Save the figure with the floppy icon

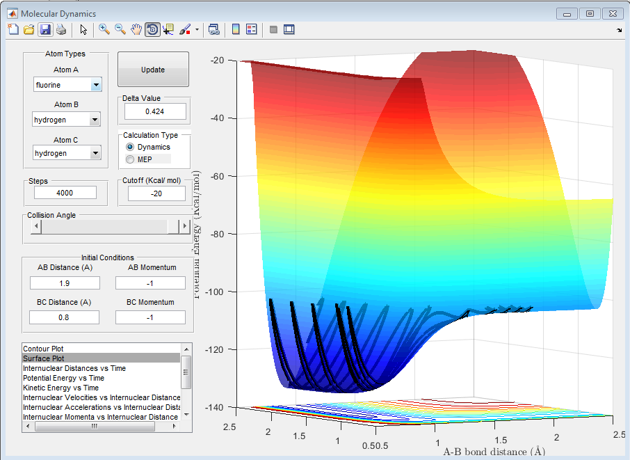[45, 29]
